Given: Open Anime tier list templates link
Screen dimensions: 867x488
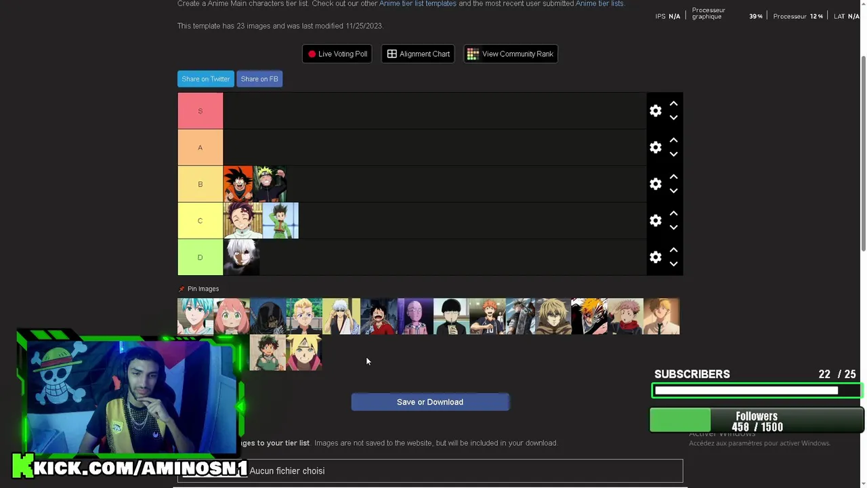Looking at the screenshot, I should [x=418, y=3].
